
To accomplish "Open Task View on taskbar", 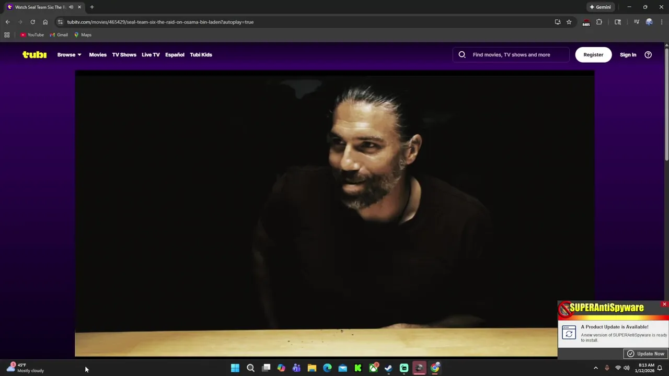I will 266,368.
